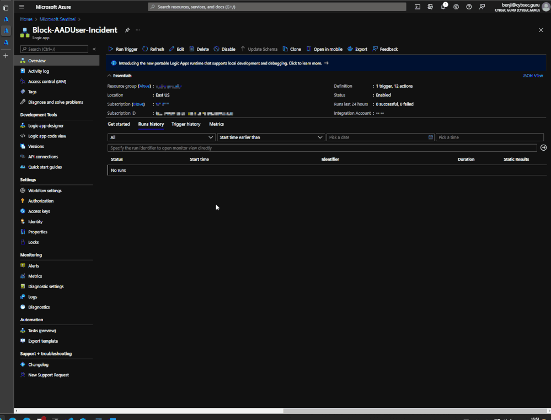Click Feedback in the command toolbar
The height and width of the screenshot is (420, 551).
(x=385, y=49)
